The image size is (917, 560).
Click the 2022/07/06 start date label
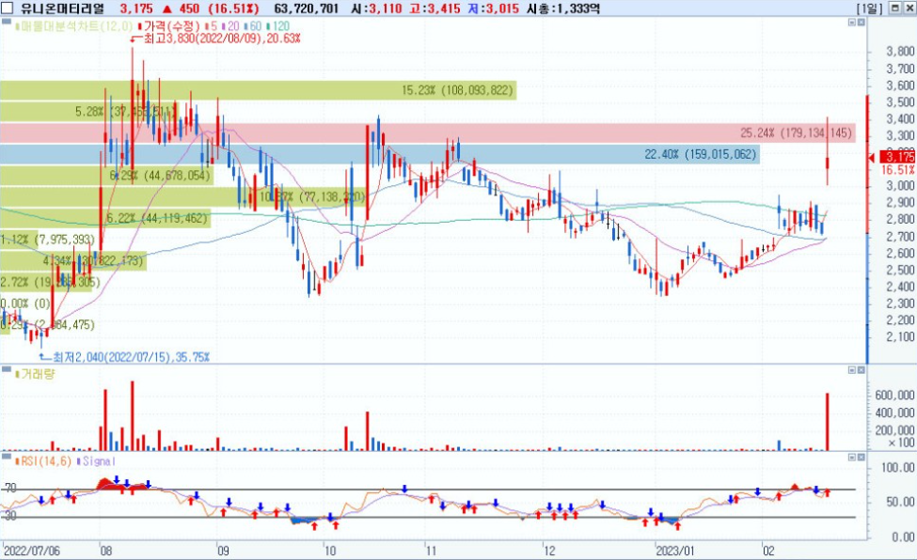[32, 551]
